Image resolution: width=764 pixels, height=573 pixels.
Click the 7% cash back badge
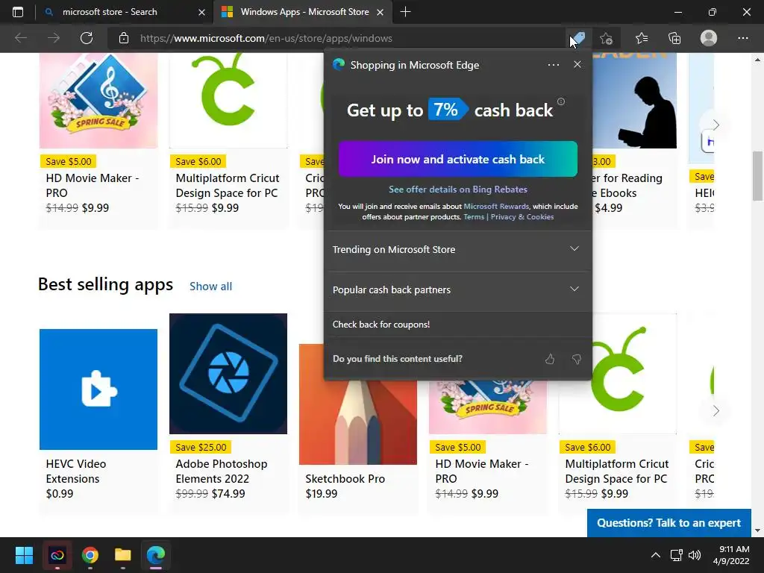click(x=448, y=109)
